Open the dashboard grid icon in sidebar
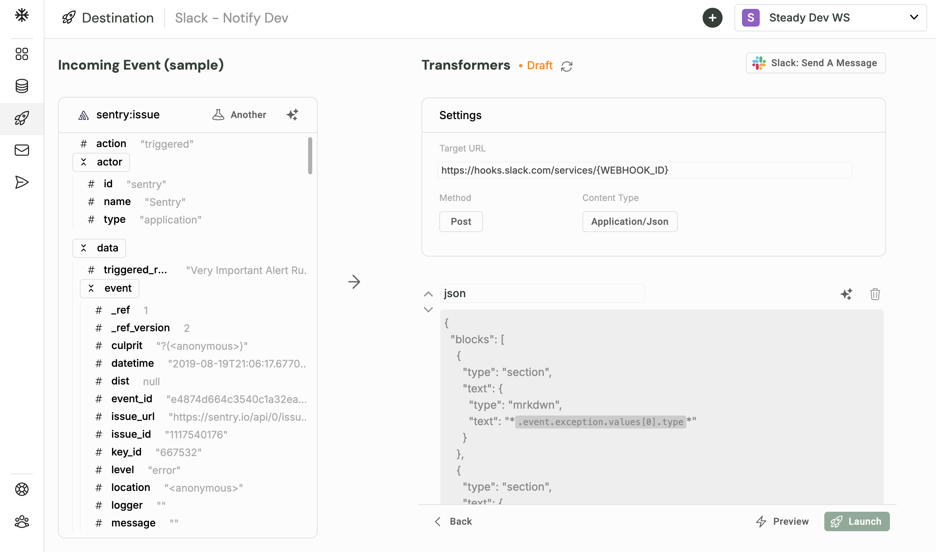 click(22, 54)
